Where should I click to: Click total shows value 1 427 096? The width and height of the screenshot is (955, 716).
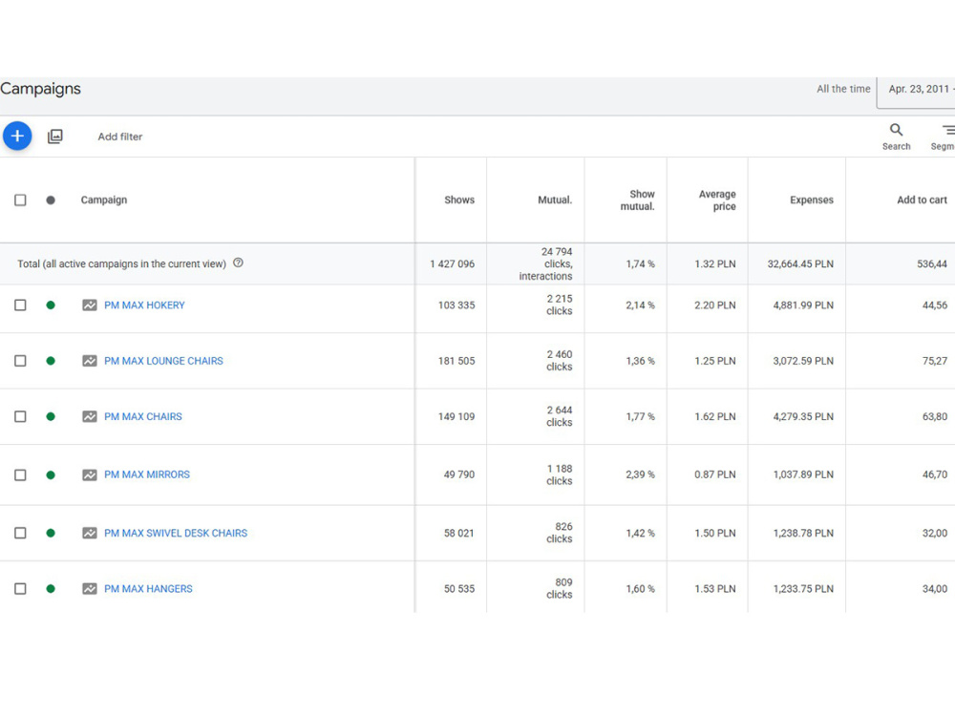[452, 263]
